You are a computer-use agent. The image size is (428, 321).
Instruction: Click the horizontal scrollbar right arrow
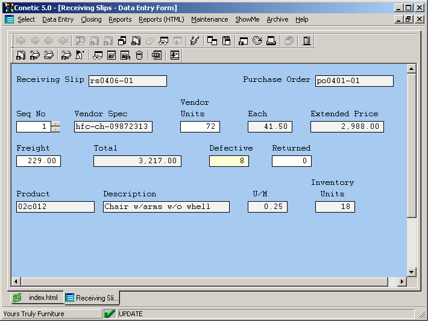(x=401, y=282)
